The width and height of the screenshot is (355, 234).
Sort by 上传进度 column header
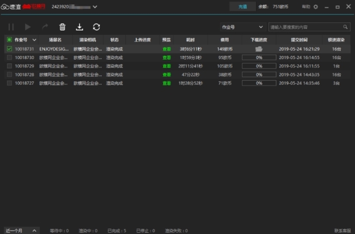click(x=143, y=40)
